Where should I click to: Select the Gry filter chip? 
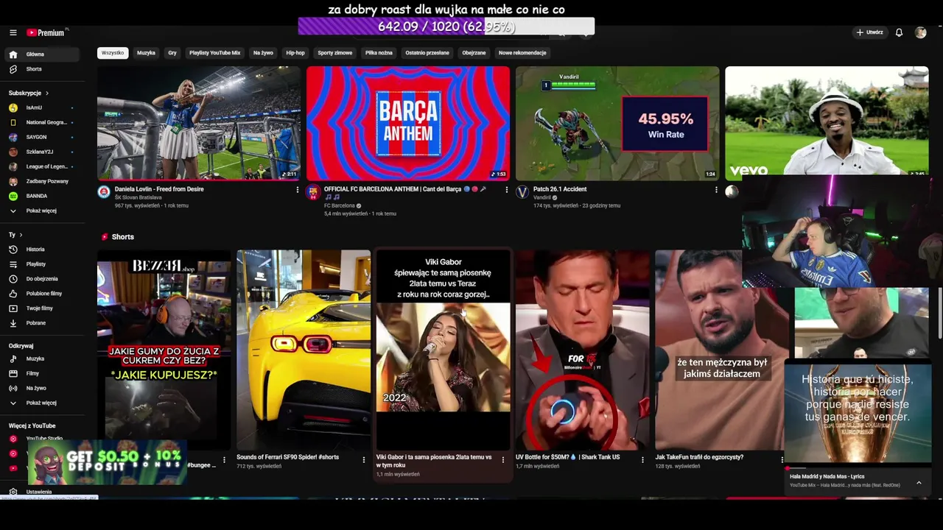click(x=172, y=53)
